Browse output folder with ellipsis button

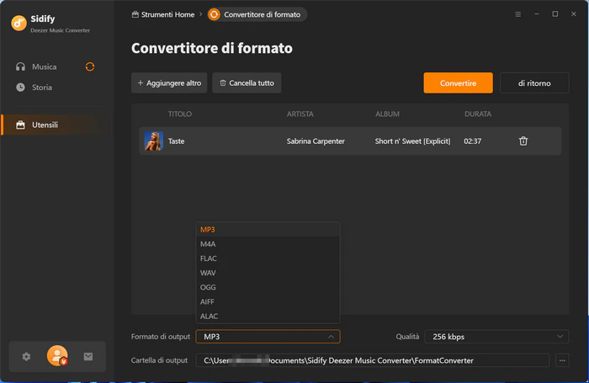(562, 360)
